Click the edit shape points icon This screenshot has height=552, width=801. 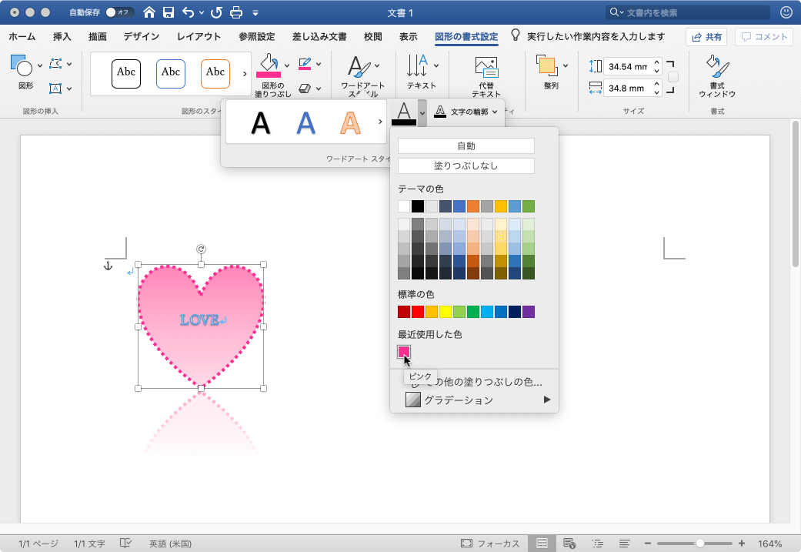point(55,64)
